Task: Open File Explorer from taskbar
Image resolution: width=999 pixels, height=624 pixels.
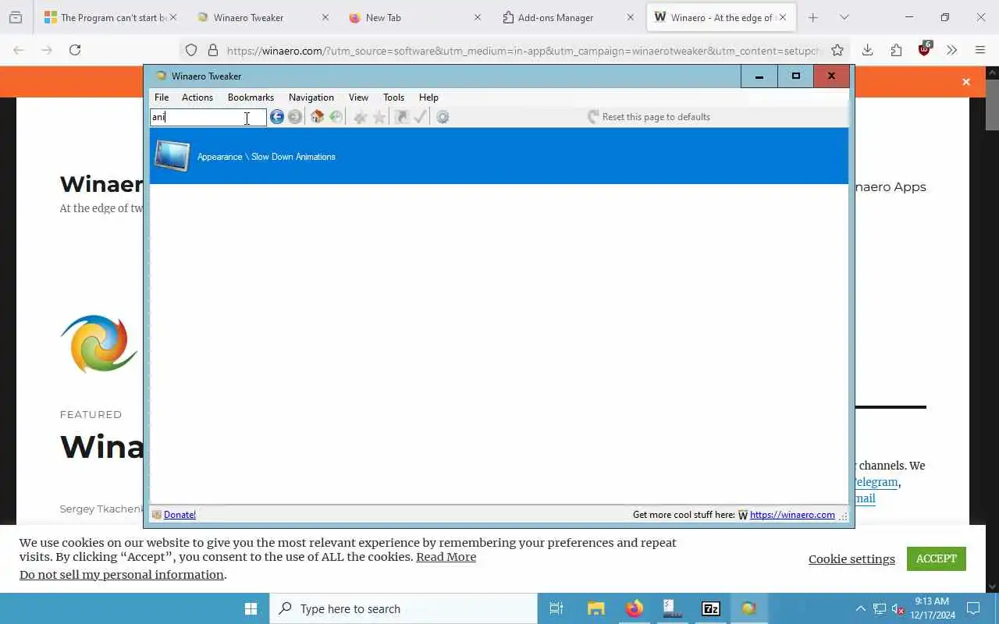Action: tap(596, 608)
